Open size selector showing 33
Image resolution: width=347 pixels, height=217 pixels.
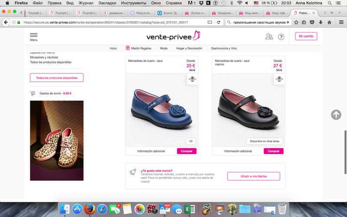click(x=191, y=141)
